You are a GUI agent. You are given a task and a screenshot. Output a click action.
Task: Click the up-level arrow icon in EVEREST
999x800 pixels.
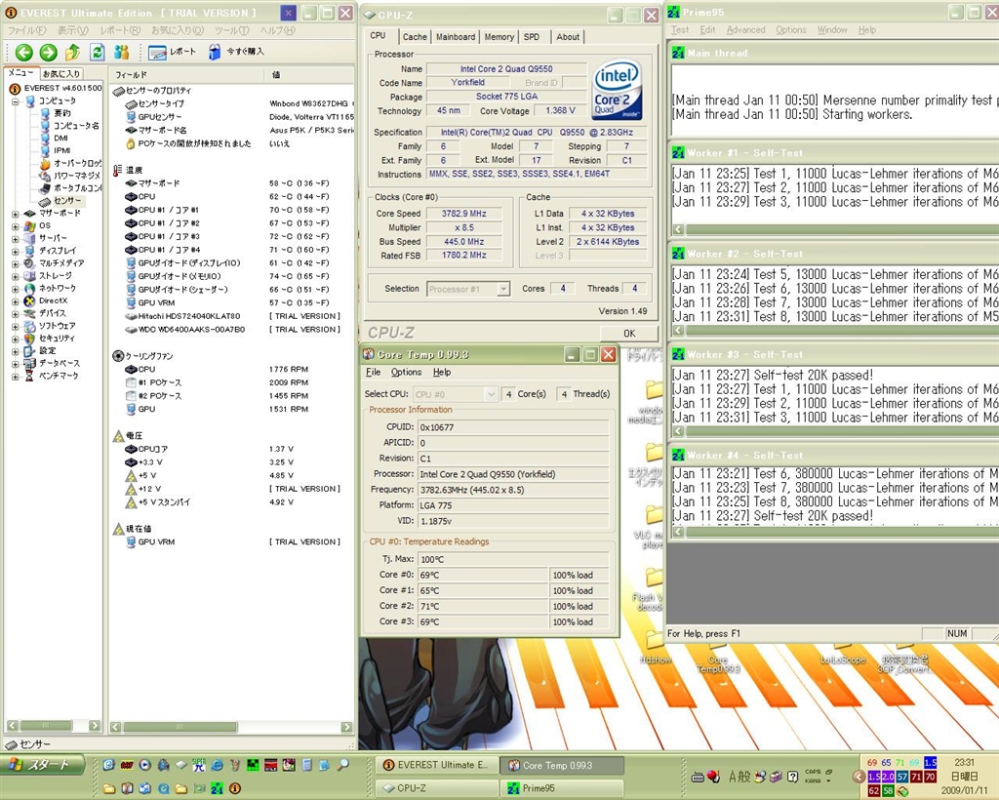point(72,52)
